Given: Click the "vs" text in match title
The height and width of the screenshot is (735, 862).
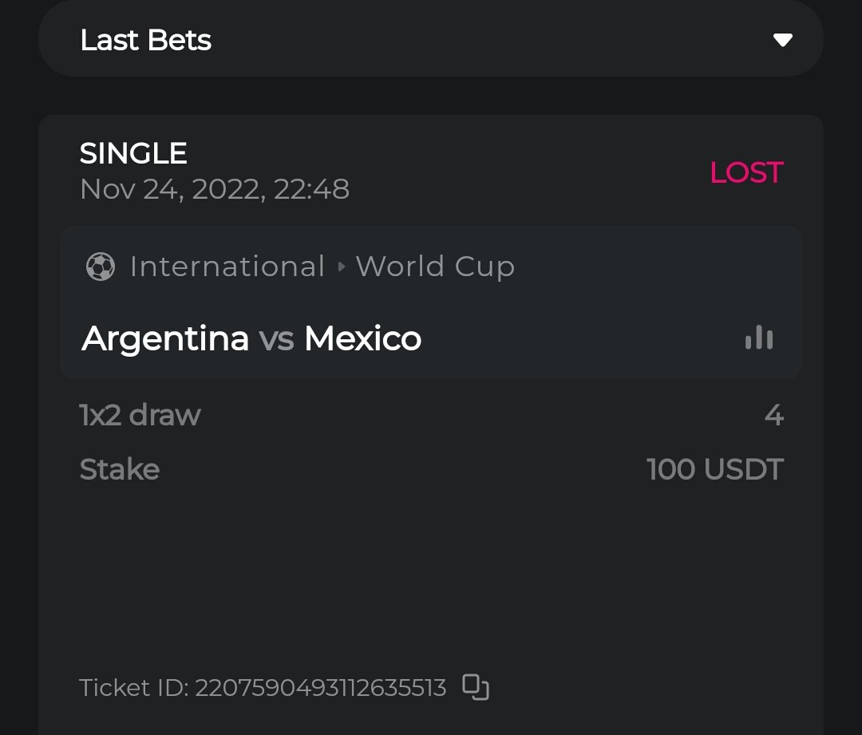Looking at the screenshot, I should tap(276, 339).
